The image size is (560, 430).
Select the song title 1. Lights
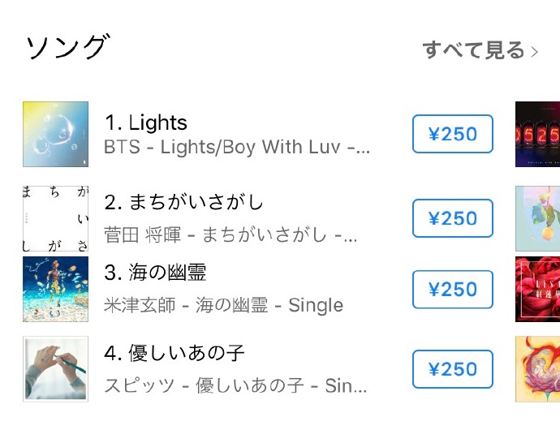(146, 123)
